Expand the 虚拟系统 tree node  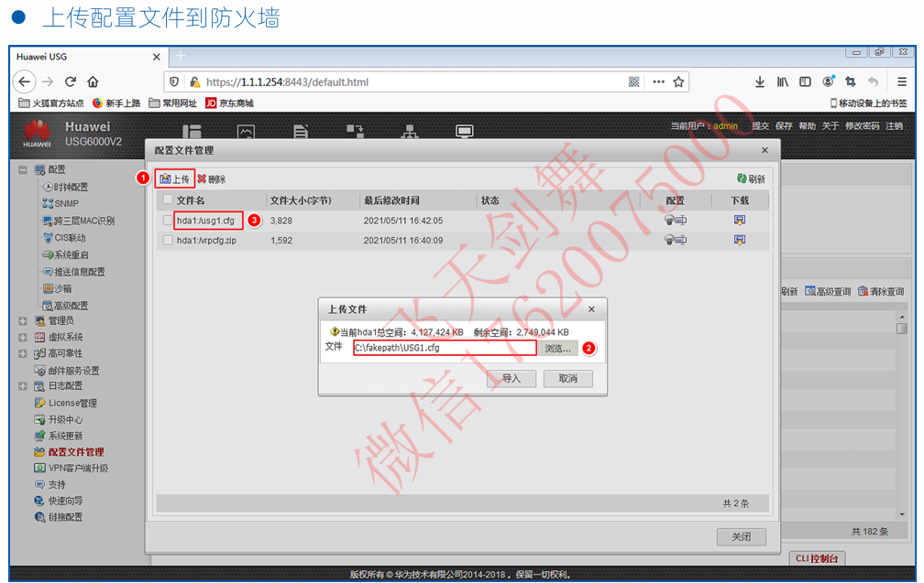coord(22,337)
